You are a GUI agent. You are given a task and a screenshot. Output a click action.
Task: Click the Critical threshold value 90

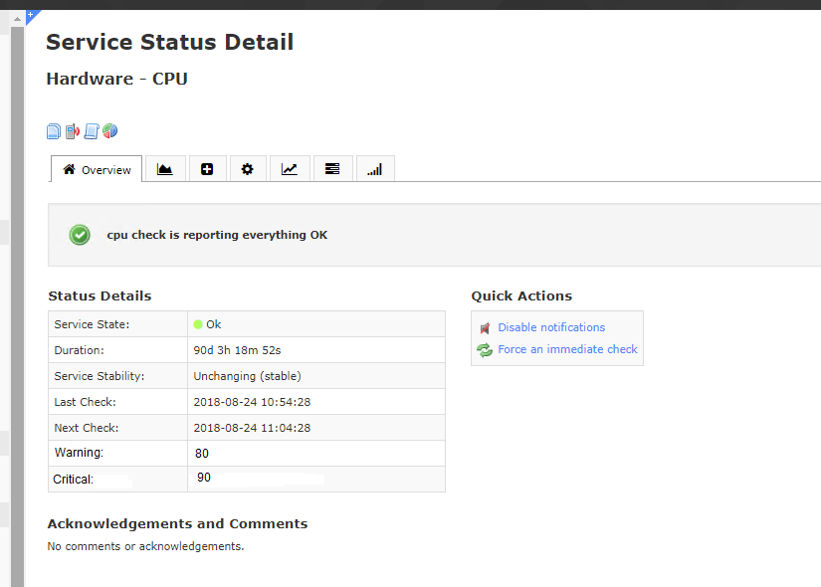pos(204,478)
